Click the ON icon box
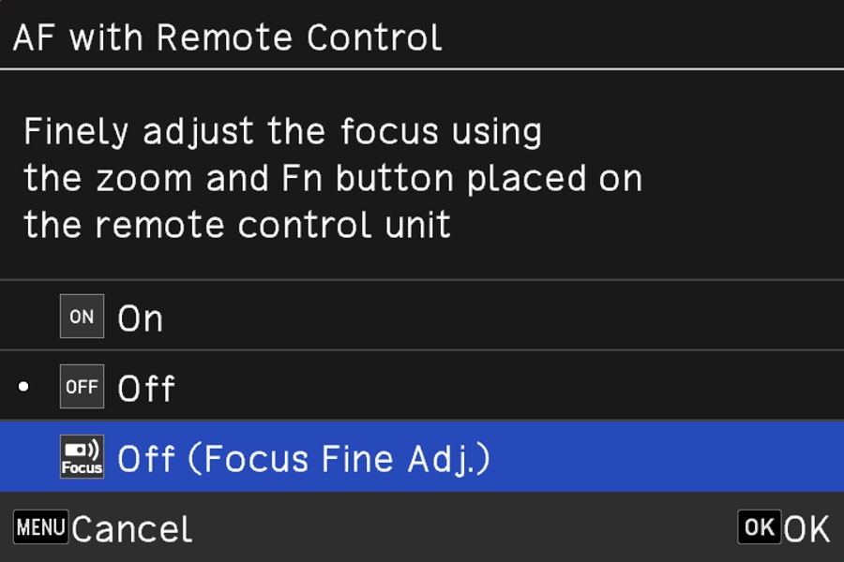844x562 pixels. click(82, 317)
